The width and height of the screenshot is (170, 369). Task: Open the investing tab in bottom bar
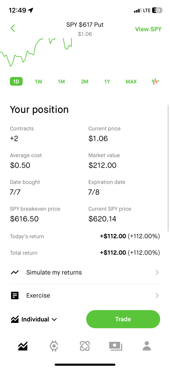coord(23,346)
